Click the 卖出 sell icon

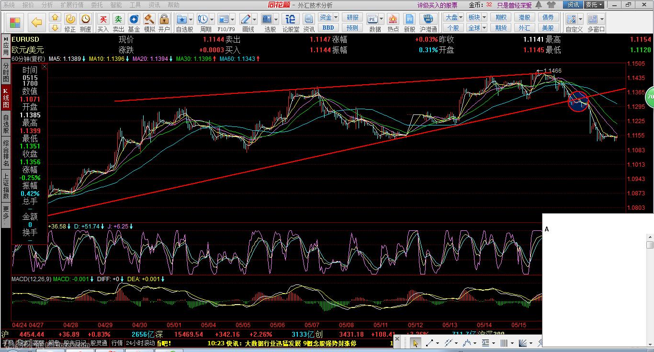(x=118, y=19)
